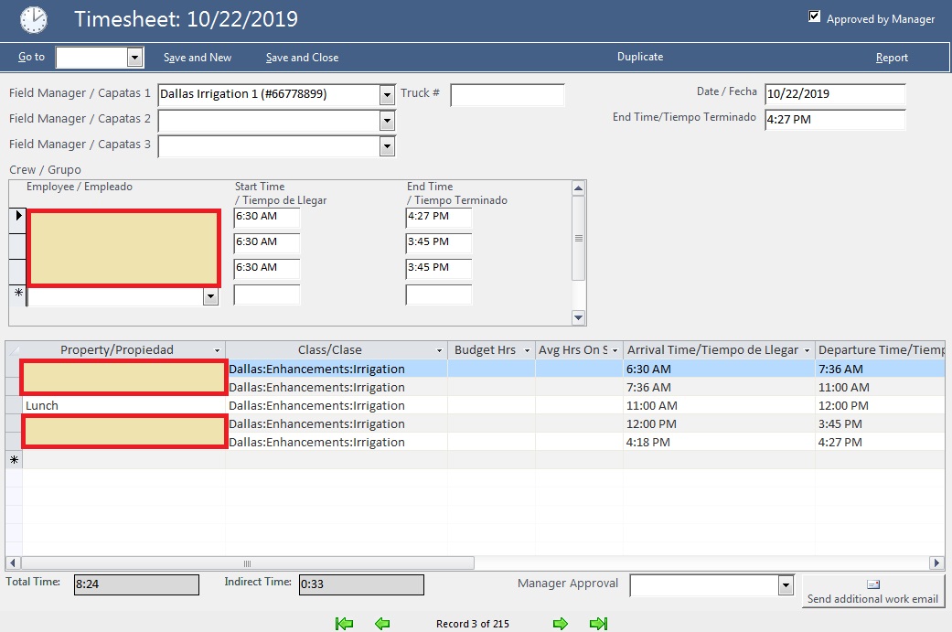Open the Manager Approval dropdown
The width and height of the screenshot is (952, 632).
786,586
